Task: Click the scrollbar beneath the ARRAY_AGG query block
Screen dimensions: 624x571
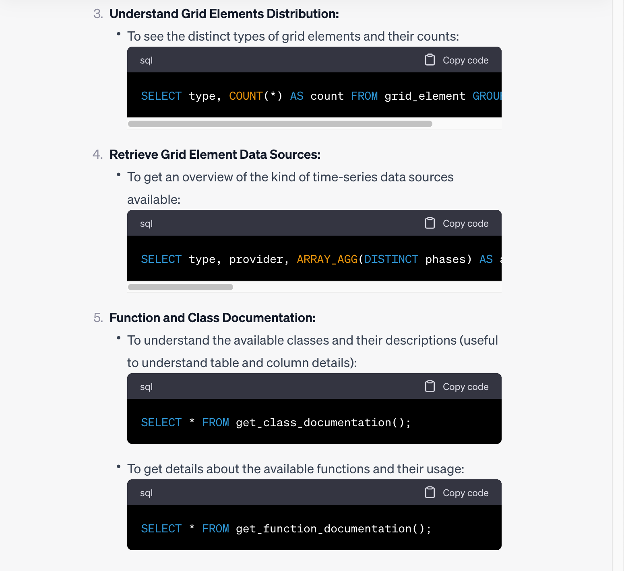Action: [x=180, y=287]
